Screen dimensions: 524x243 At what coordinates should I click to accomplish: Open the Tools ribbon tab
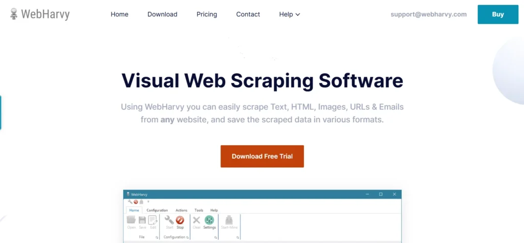[x=199, y=210]
